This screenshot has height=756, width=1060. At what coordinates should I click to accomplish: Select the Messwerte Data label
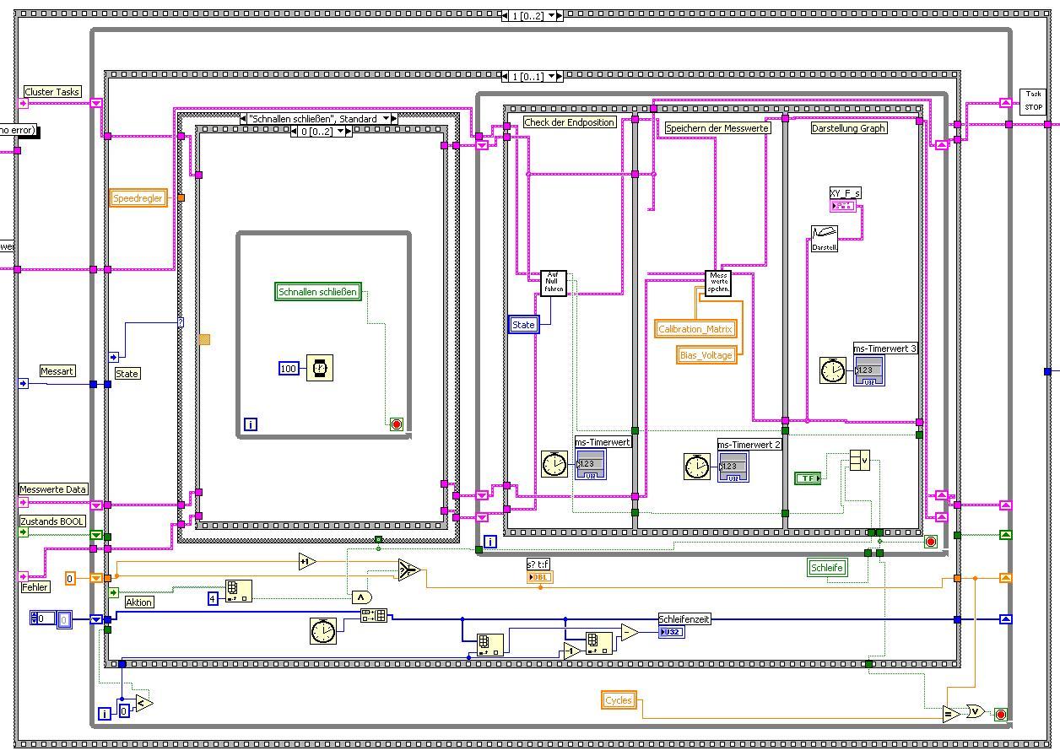pos(53,489)
